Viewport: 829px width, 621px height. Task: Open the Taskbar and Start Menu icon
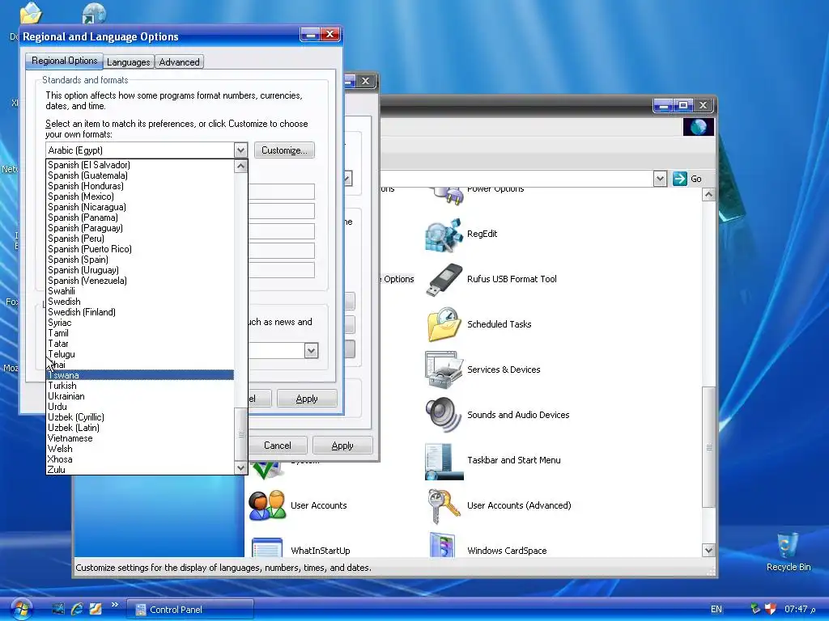444,460
